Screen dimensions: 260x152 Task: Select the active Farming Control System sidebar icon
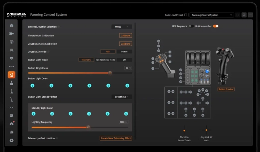click(x=11, y=75)
